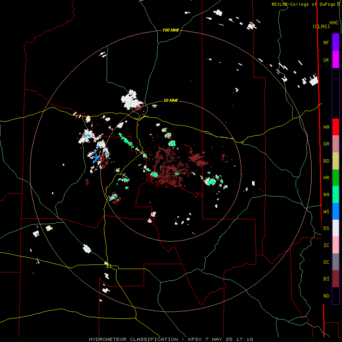Click the RF legend label

(x=326, y=43)
